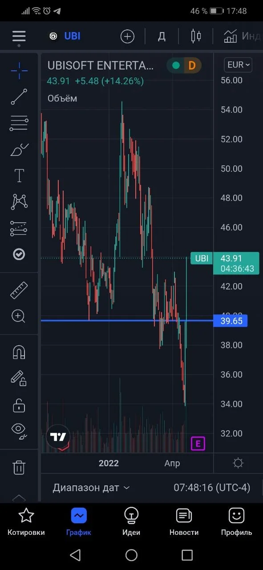This screenshot has height=570, width=263.
Task: Delete drawings with the trash icon
Action: pos(19,467)
